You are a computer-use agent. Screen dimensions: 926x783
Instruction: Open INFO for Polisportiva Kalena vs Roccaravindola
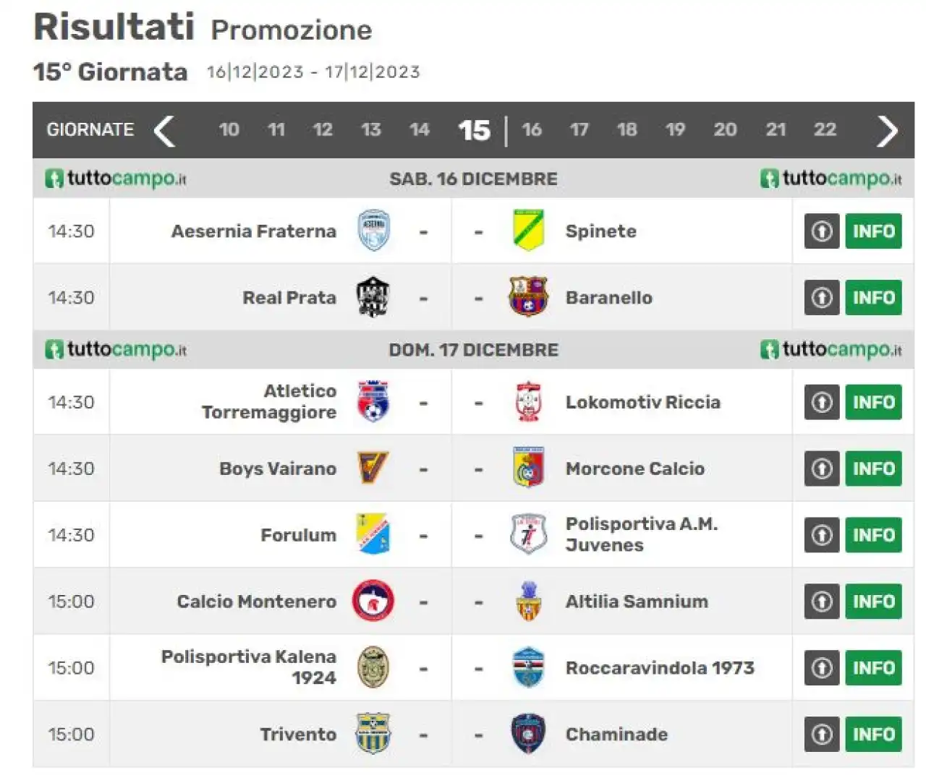(x=874, y=667)
